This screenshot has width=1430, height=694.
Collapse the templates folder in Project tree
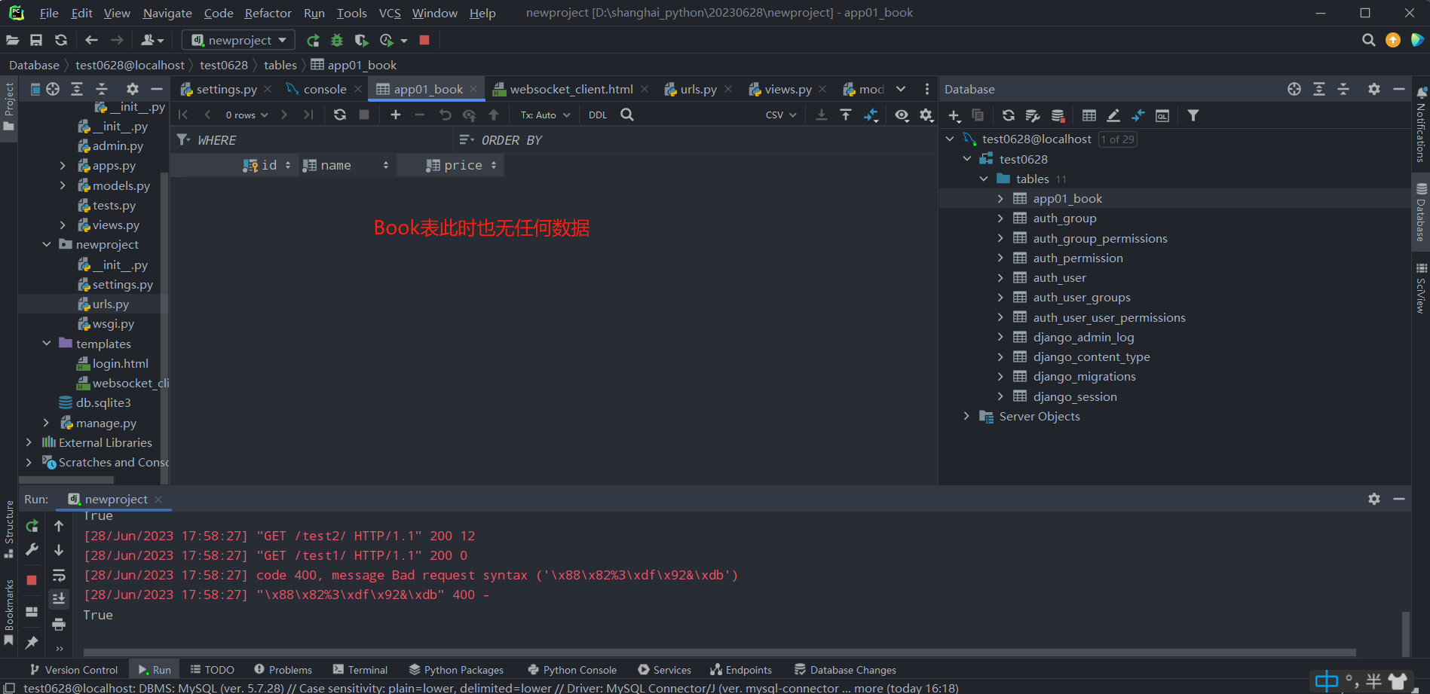tap(47, 344)
